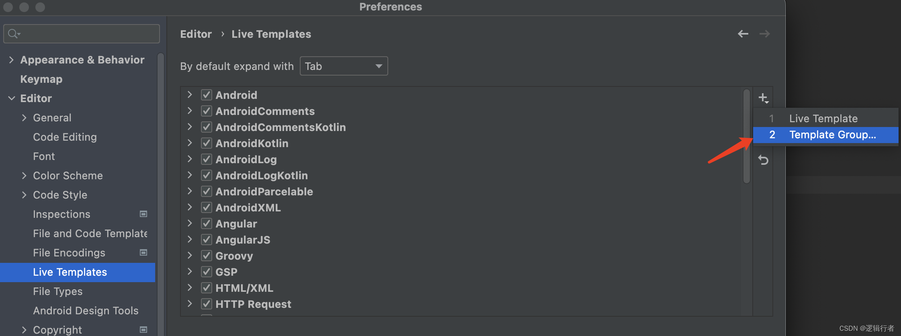
Task: Click the settings search input field
Action: [82, 34]
